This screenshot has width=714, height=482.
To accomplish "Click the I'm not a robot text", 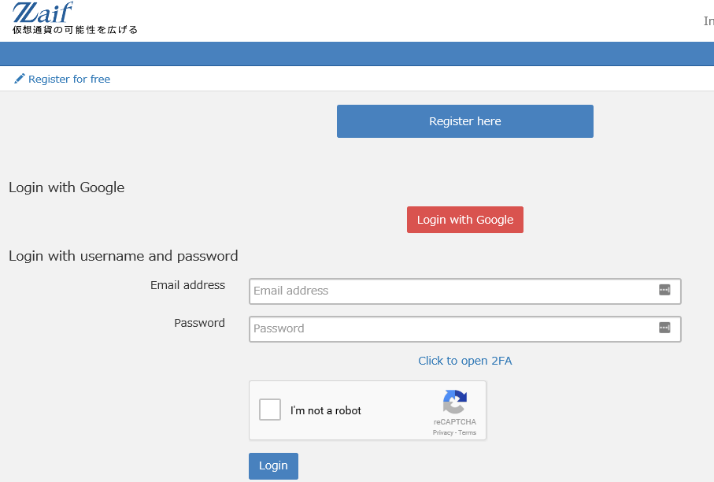I will coord(326,410).
